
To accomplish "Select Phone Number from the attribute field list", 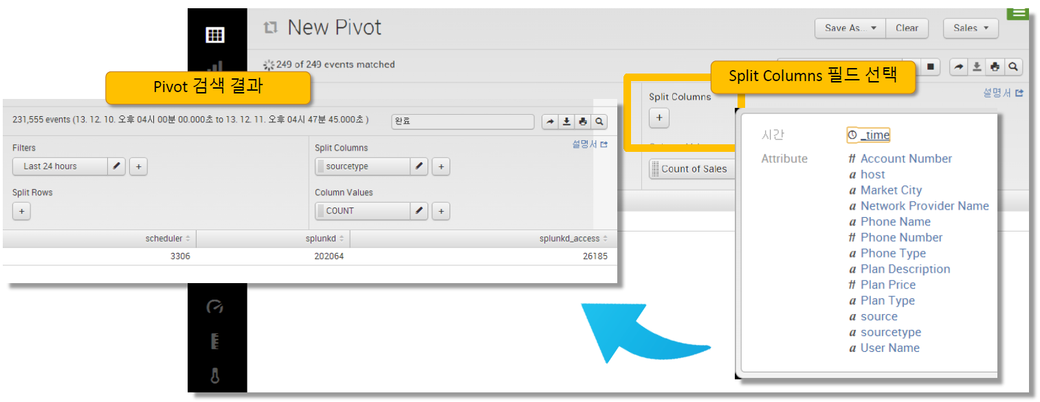I will point(900,237).
